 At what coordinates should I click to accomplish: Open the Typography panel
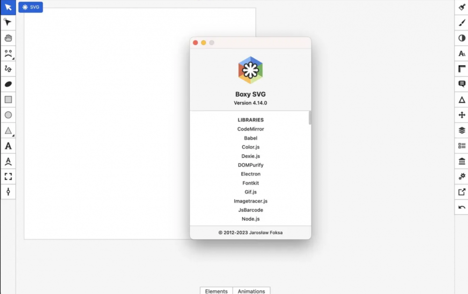[462, 53]
